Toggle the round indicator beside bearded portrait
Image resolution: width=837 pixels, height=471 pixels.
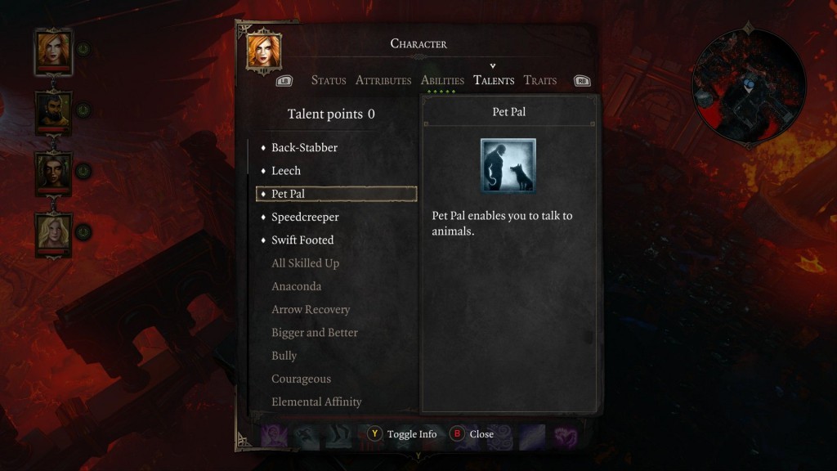click(83, 110)
